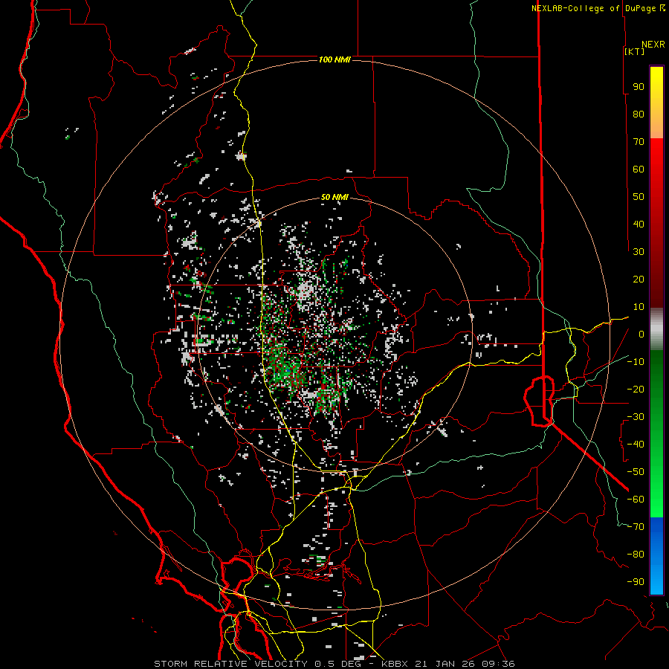This screenshot has width=669, height=669.
Task: Select the 0 knot scale value
Action: click(641, 334)
